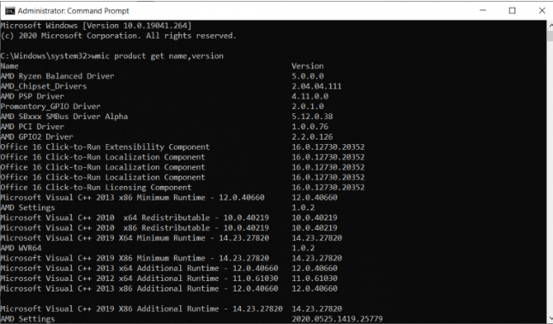This screenshot has height=324, width=553.
Task: Click the scrollbar down arrow
Action: (550, 319)
